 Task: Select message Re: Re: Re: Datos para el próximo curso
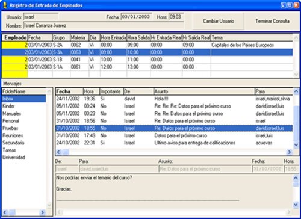pyautogui.click(x=174, y=106)
